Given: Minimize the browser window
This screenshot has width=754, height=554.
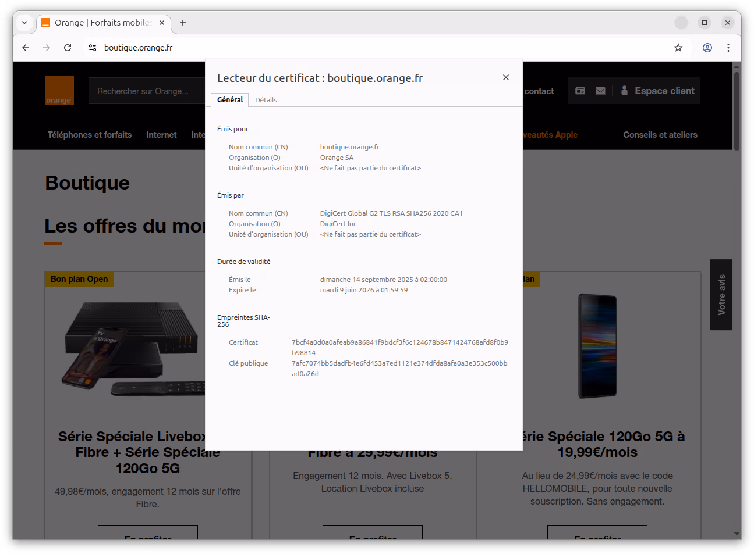Looking at the screenshot, I should pos(681,23).
